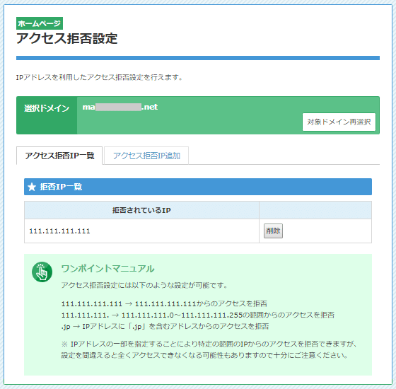The width and height of the screenshot is (396, 389).
Task: Click the 拒否されているIP column header
Action: (x=141, y=210)
